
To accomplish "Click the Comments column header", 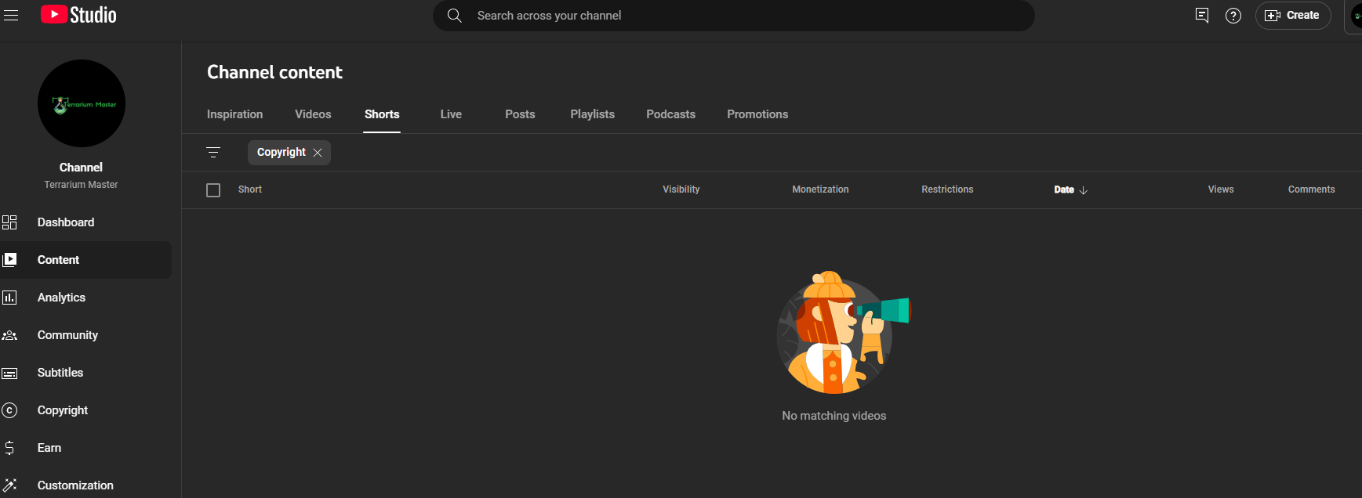I will (x=1311, y=189).
